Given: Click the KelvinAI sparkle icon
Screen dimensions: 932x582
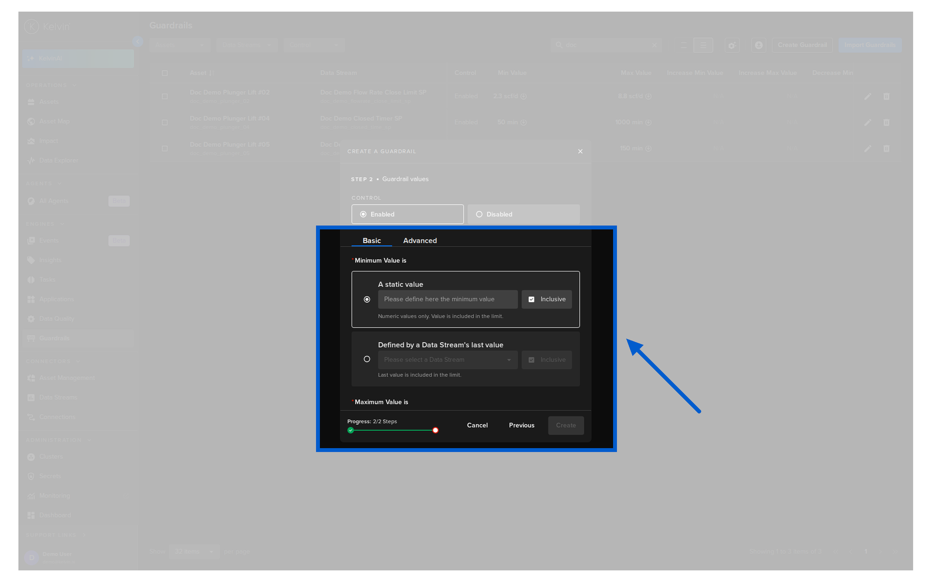Looking at the screenshot, I should (x=31, y=58).
